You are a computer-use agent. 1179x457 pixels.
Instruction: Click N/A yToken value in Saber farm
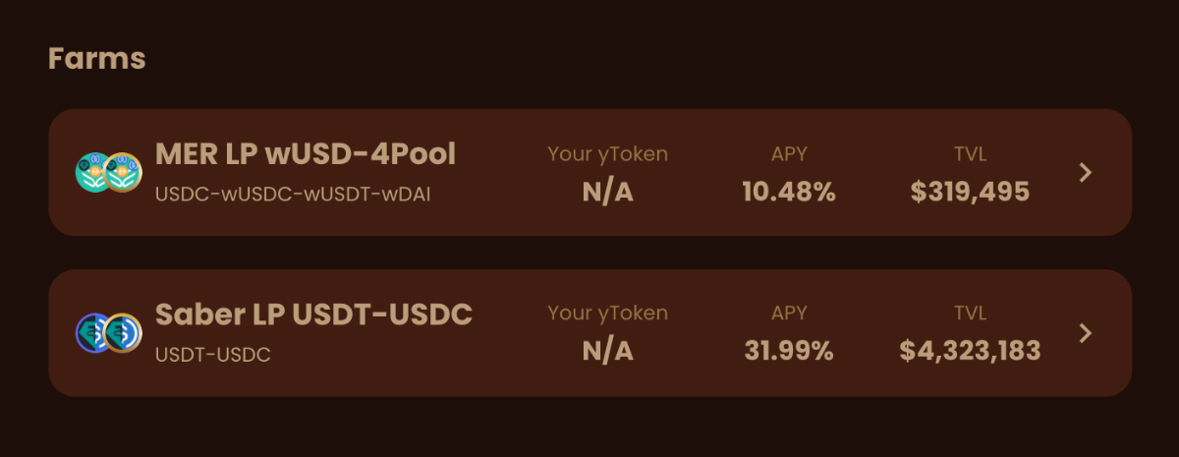click(607, 351)
